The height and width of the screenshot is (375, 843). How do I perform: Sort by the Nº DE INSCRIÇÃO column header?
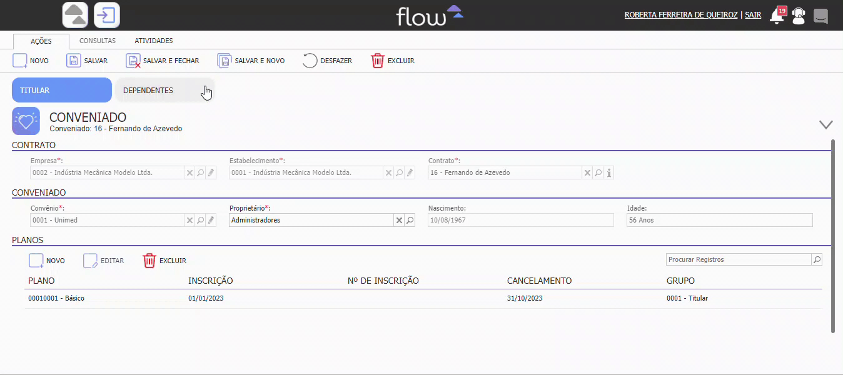pyautogui.click(x=383, y=281)
